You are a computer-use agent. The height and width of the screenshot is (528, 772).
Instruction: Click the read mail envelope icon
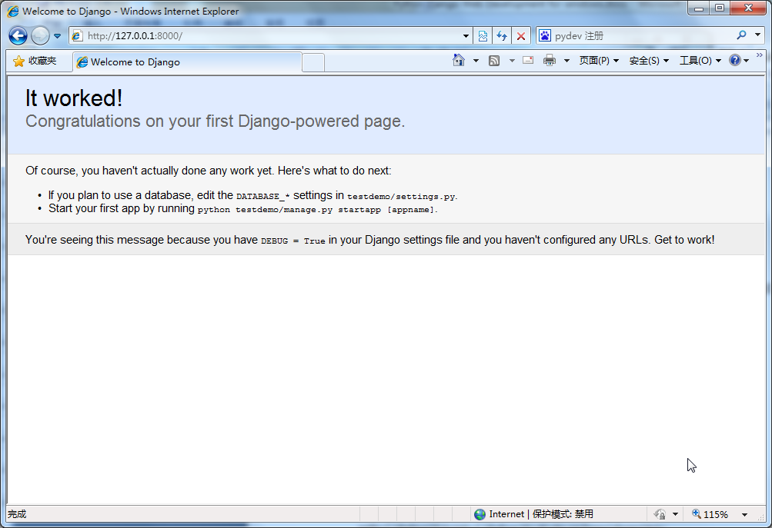[x=528, y=61]
